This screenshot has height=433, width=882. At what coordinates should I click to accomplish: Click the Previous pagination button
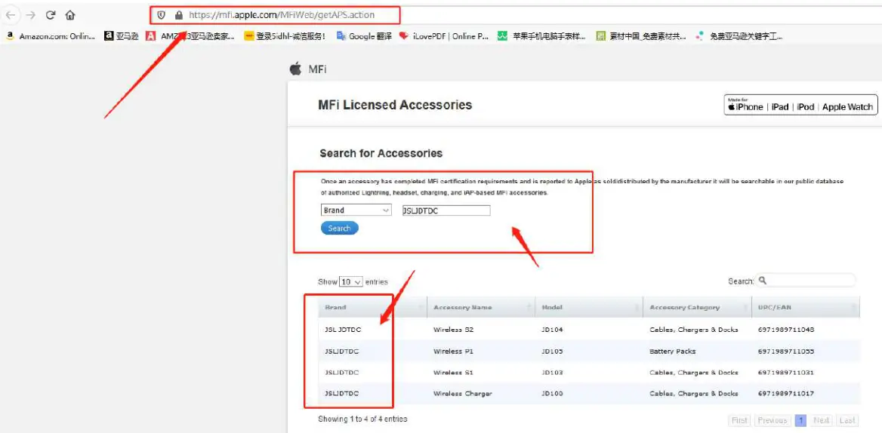pyautogui.click(x=772, y=420)
